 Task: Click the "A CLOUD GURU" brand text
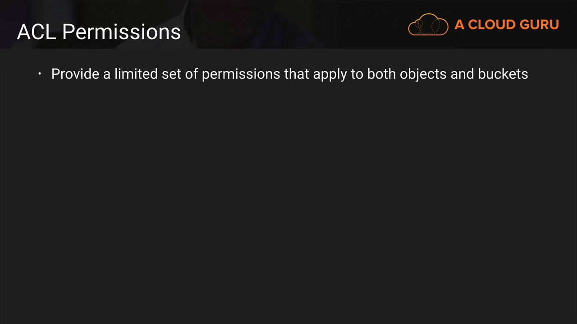pos(506,25)
